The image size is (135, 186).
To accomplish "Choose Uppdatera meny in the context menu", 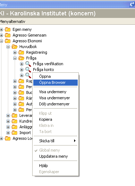I will (56, 156).
